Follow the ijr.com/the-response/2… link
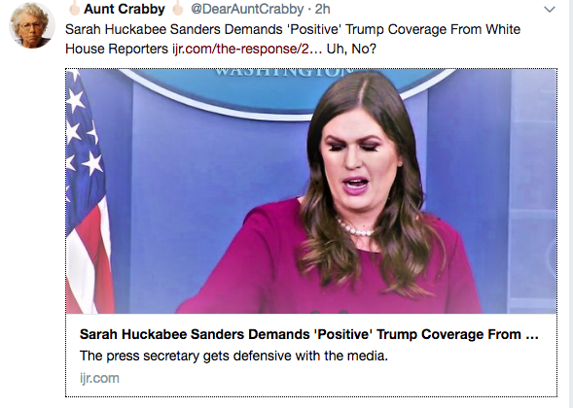The image size is (573, 408). pos(247,49)
